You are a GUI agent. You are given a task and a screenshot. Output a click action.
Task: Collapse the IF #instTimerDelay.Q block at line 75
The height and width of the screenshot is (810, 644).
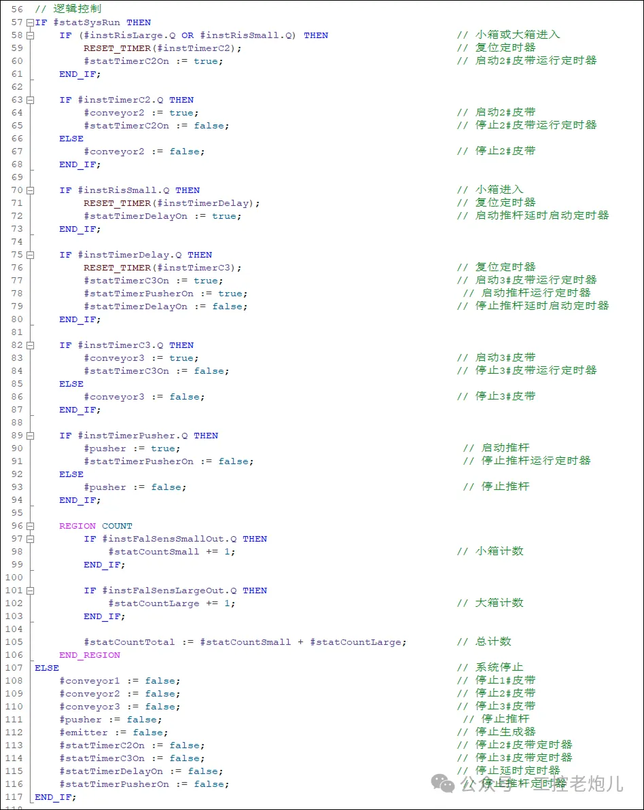[30, 256]
